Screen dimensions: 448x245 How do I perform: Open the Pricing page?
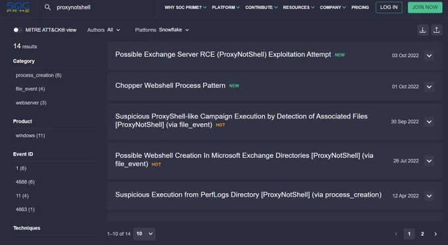(360, 7)
